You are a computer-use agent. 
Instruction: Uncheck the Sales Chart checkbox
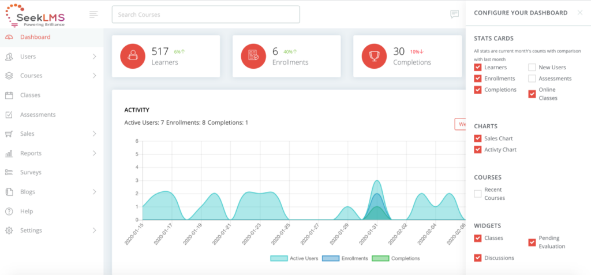point(478,139)
